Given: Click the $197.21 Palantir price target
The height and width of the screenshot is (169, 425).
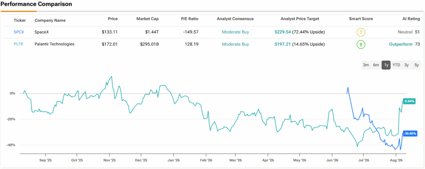Looking at the screenshot, I should click(x=282, y=44).
